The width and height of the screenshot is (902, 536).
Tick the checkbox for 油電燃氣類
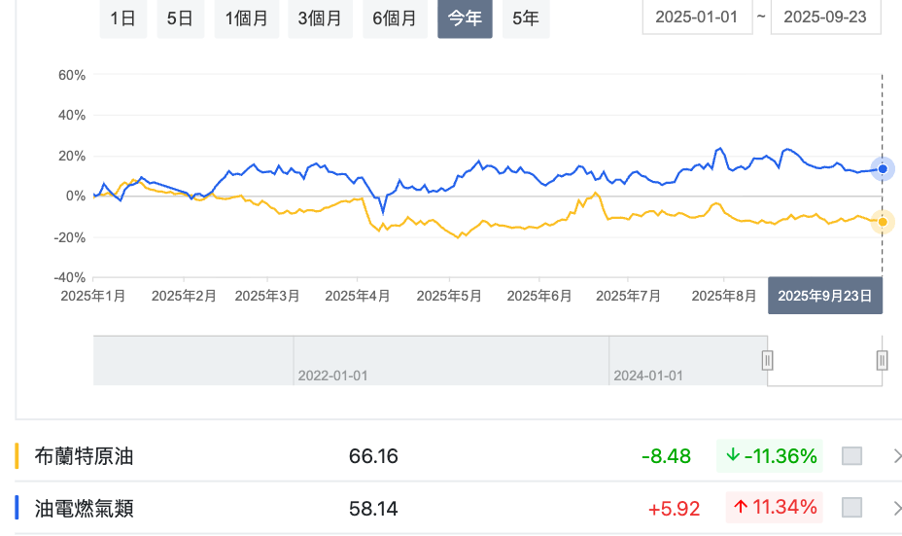tap(851, 507)
